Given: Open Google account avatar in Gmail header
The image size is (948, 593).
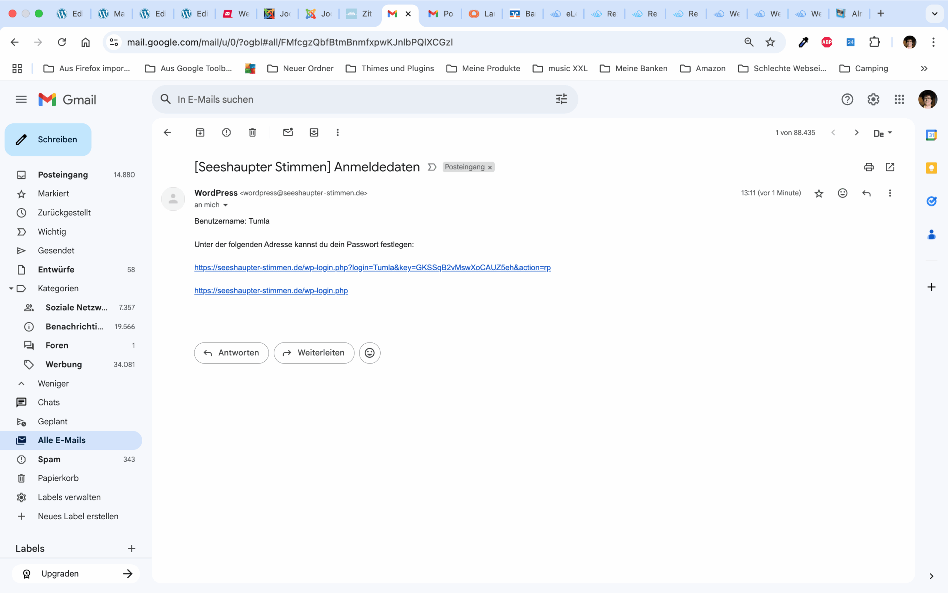Looking at the screenshot, I should coord(928,99).
